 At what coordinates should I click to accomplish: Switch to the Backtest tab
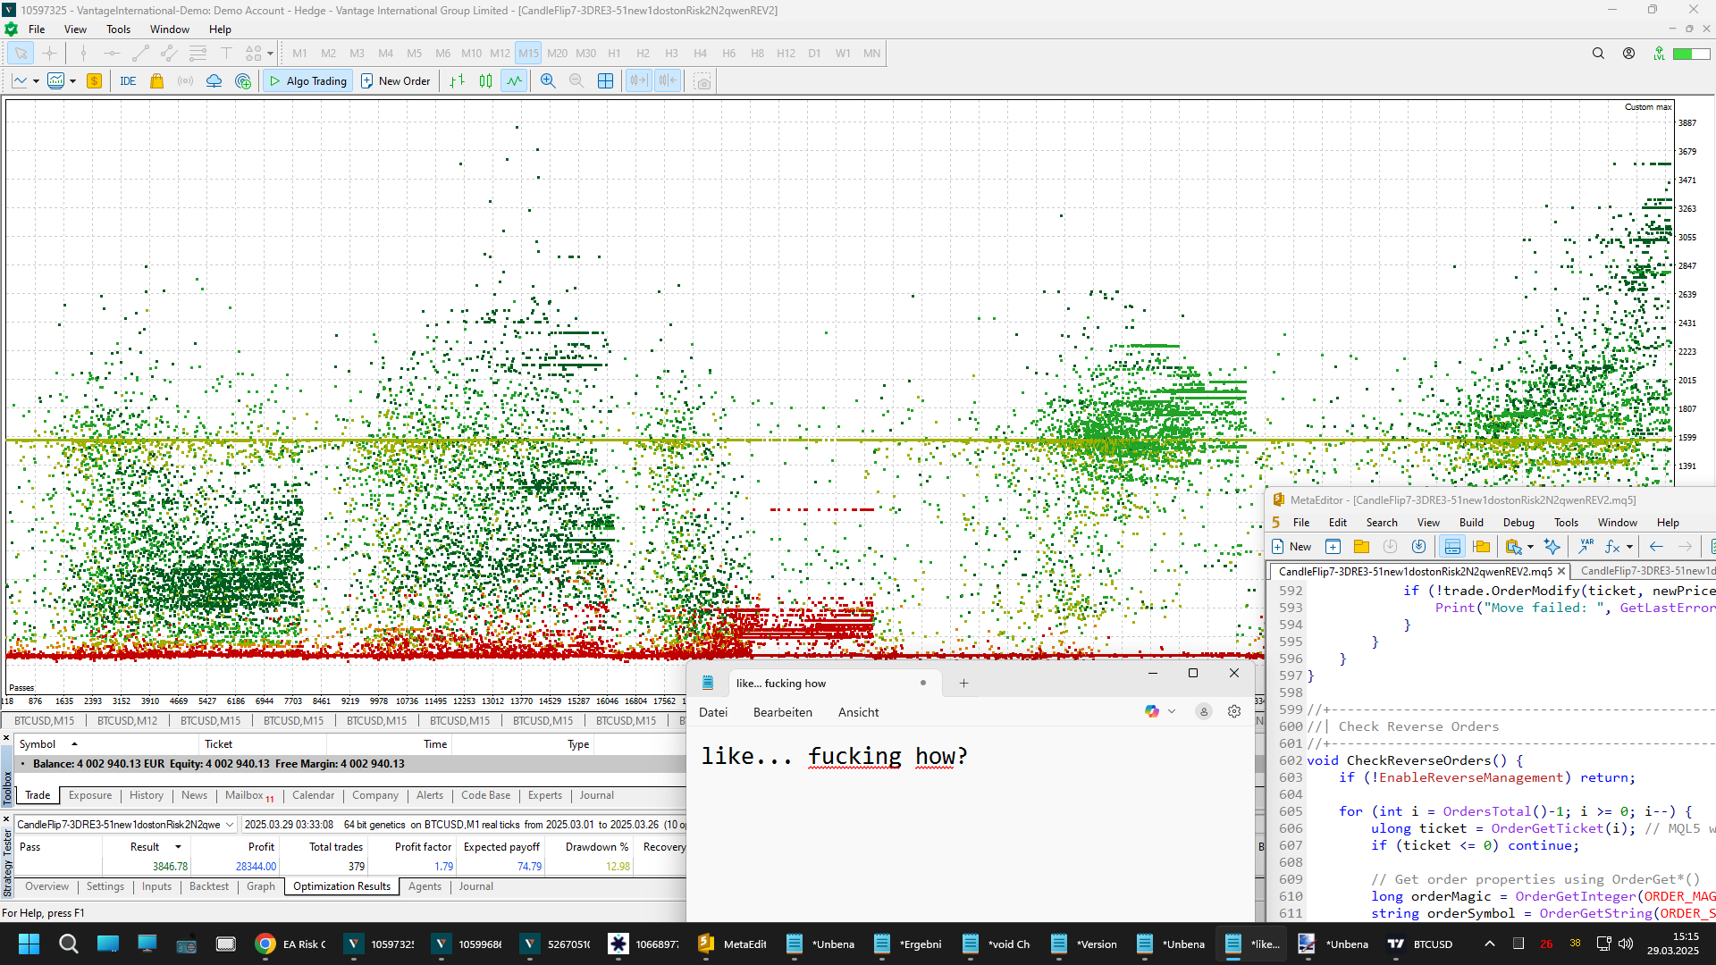click(x=208, y=886)
